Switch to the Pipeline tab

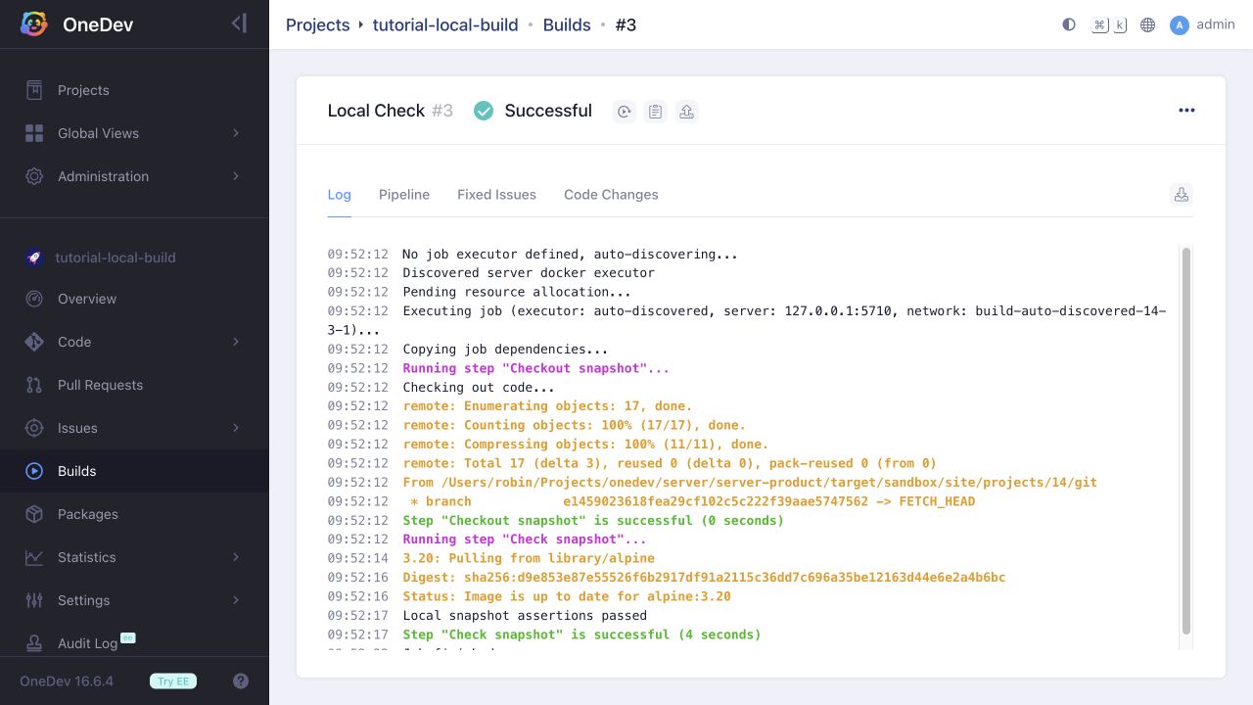tap(404, 195)
